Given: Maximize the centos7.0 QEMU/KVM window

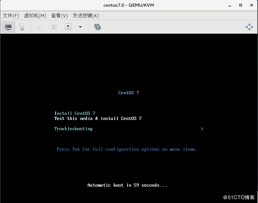Looking at the screenshot, I should coord(241,5).
